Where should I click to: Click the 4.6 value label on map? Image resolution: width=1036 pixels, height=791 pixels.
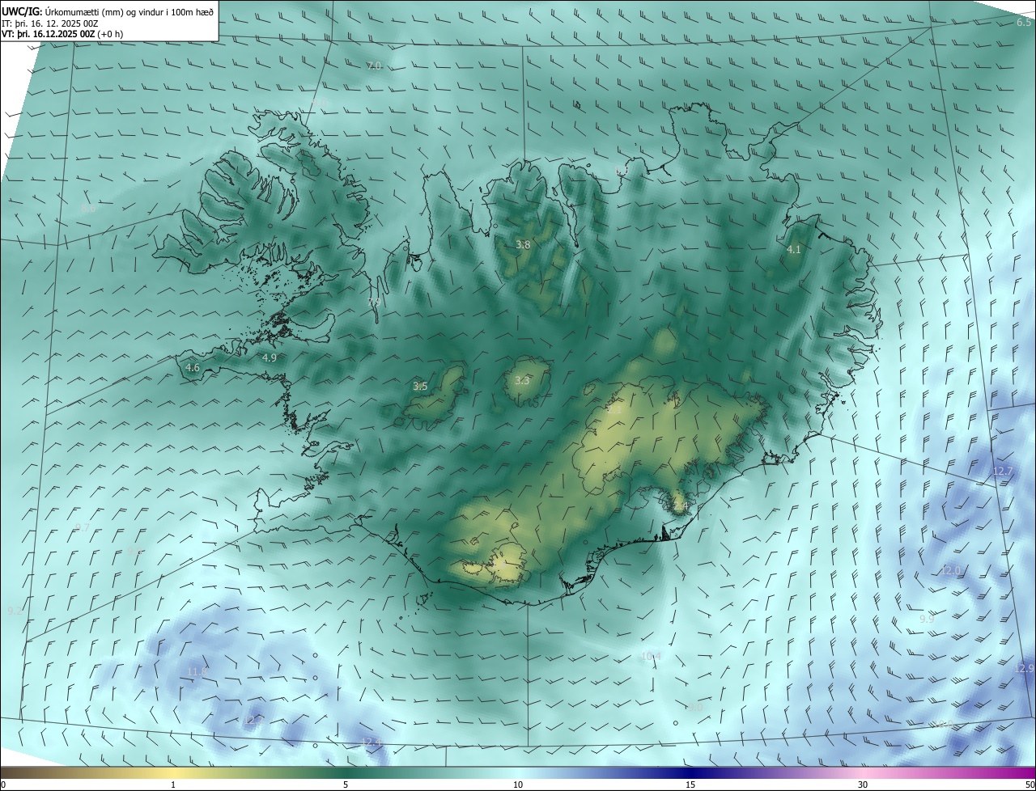[193, 367]
